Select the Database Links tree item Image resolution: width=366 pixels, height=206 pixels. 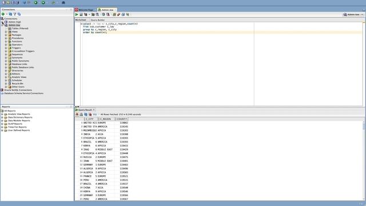(19, 64)
